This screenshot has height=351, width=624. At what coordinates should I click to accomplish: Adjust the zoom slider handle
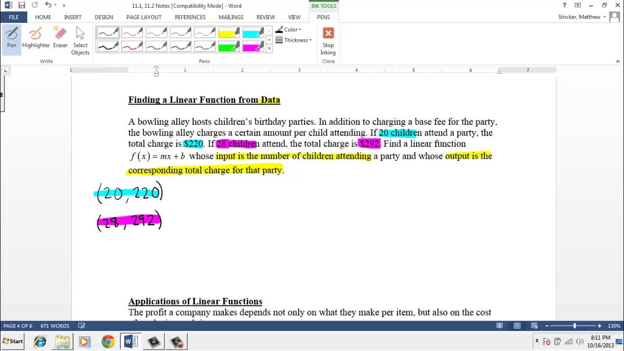tap(574, 326)
